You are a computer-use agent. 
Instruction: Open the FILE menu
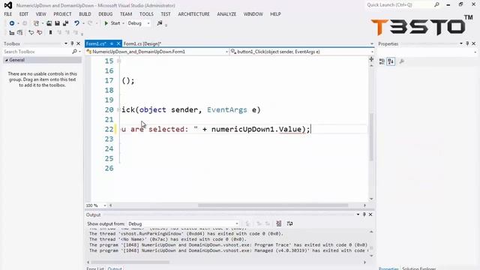tap(8, 14)
